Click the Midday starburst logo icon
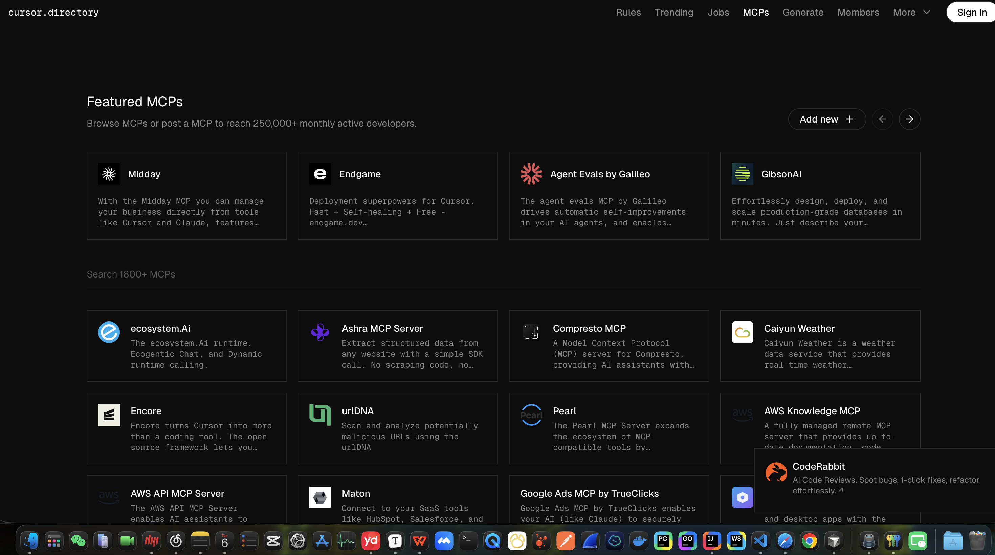This screenshot has width=995, height=555. (x=109, y=174)
